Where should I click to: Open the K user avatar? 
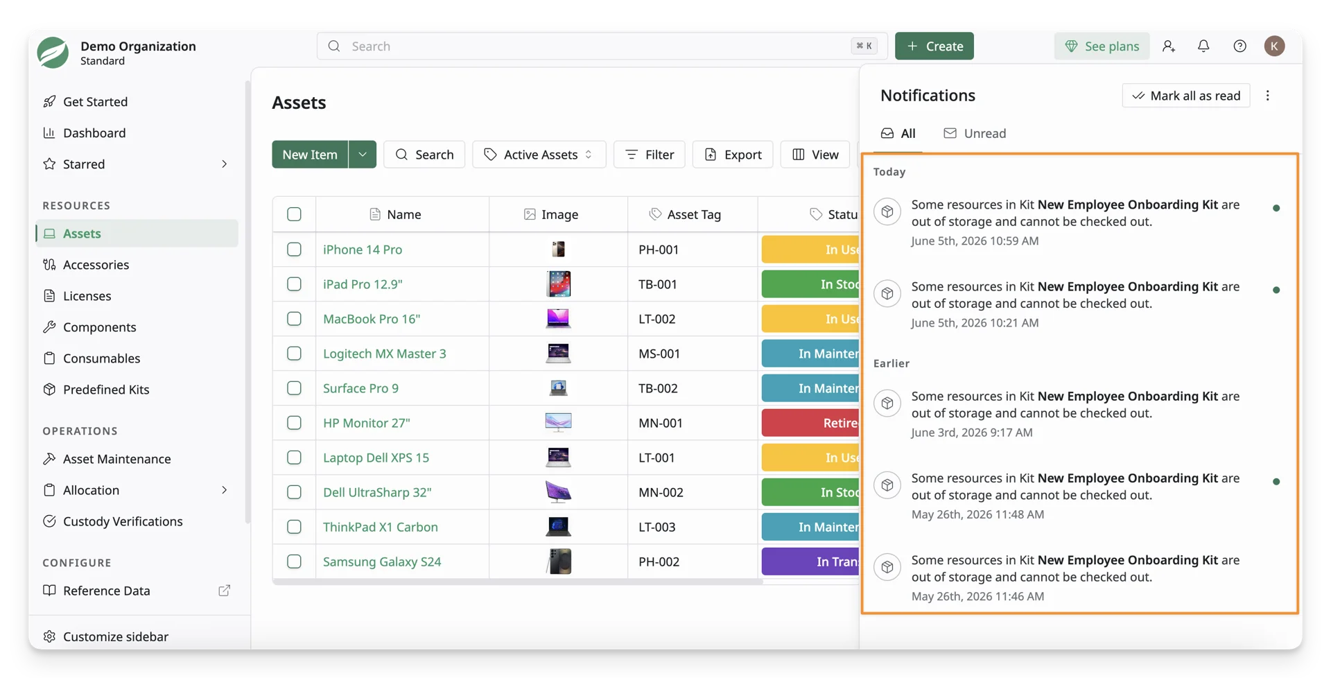[x=1274, y=46]
